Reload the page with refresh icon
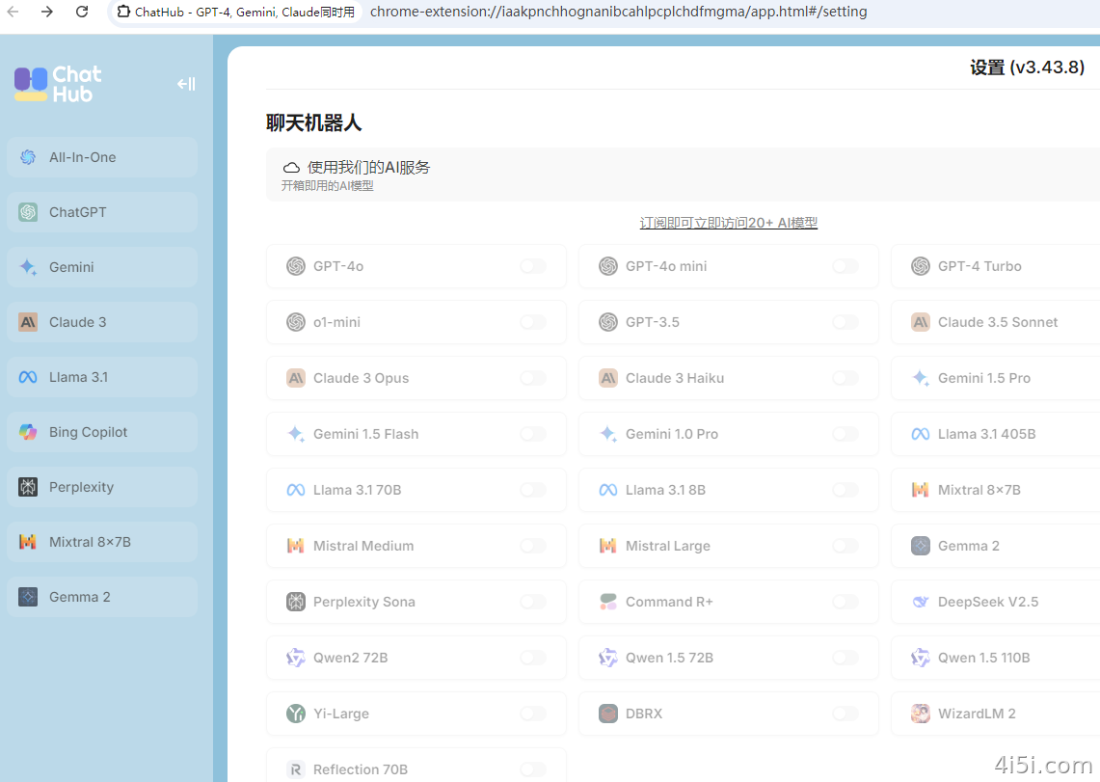Viewport: 1100px width, 782px height. click(82, 12)
